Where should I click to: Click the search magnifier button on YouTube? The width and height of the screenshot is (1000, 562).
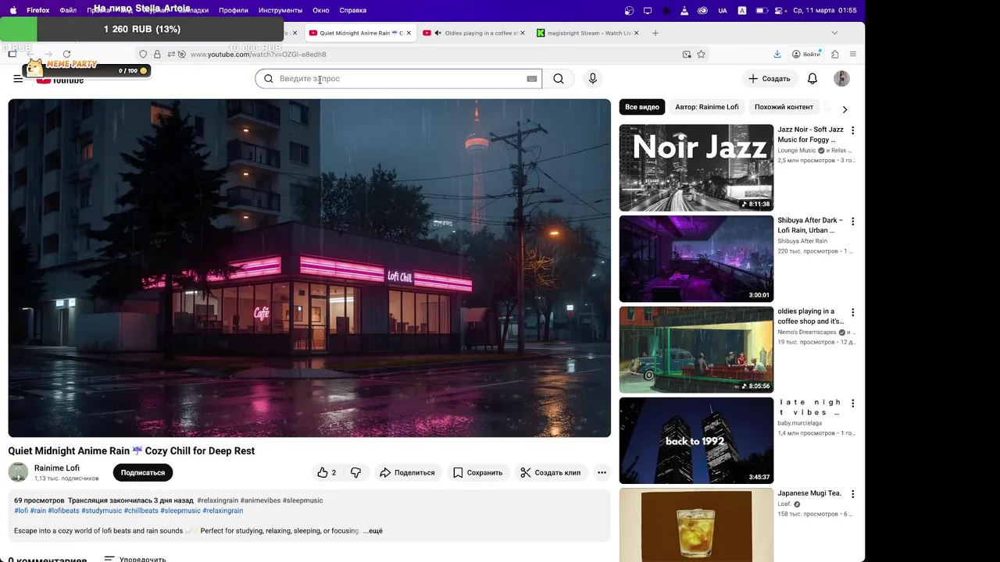pos(559,78)
